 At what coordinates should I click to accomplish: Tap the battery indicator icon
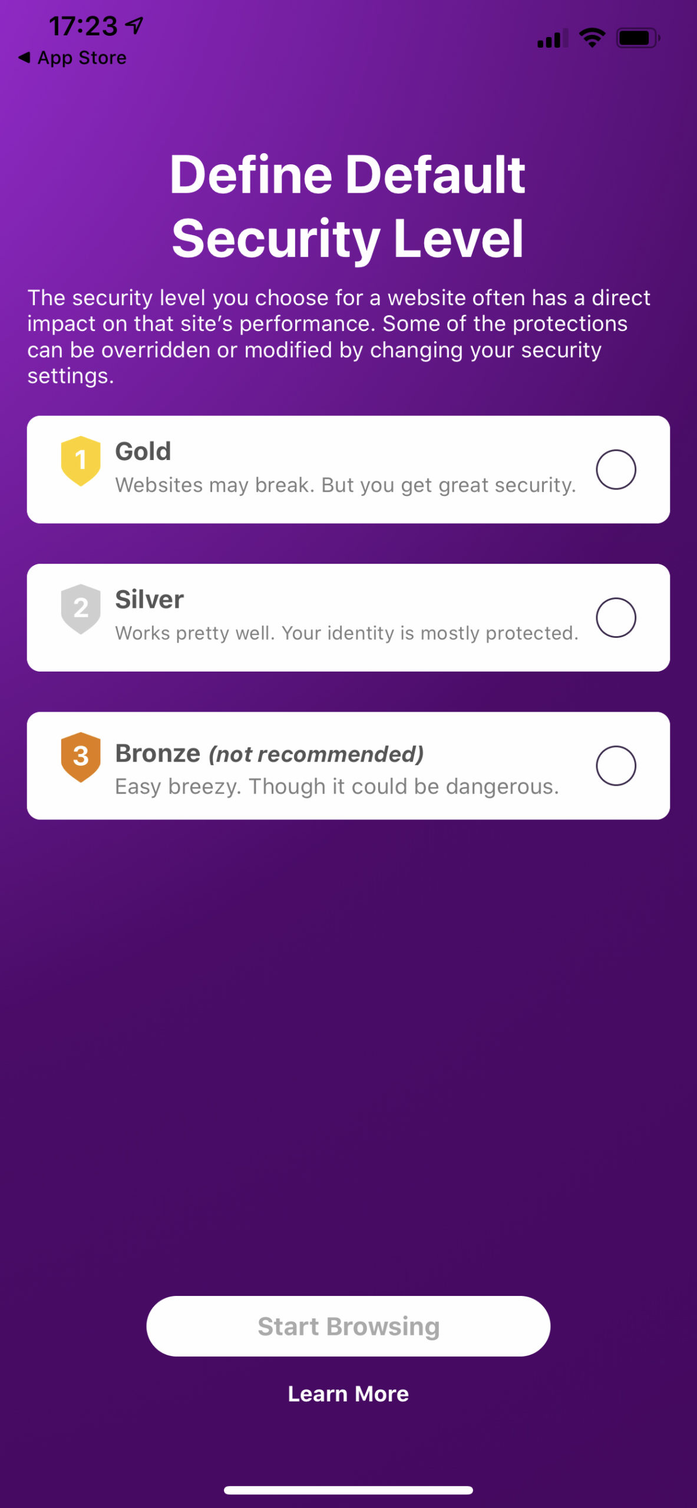pos(638,38)
